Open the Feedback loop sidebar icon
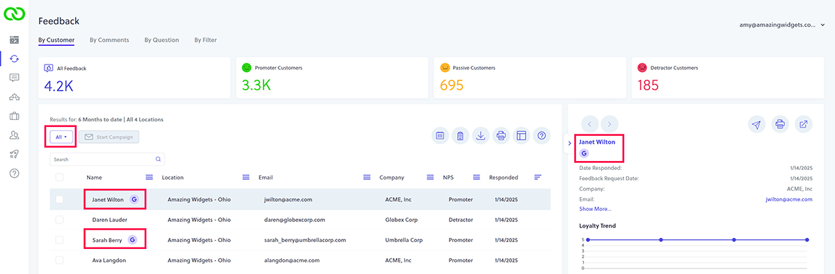Image resolution: width=835 pixels, height=274 pixels. 14,59
